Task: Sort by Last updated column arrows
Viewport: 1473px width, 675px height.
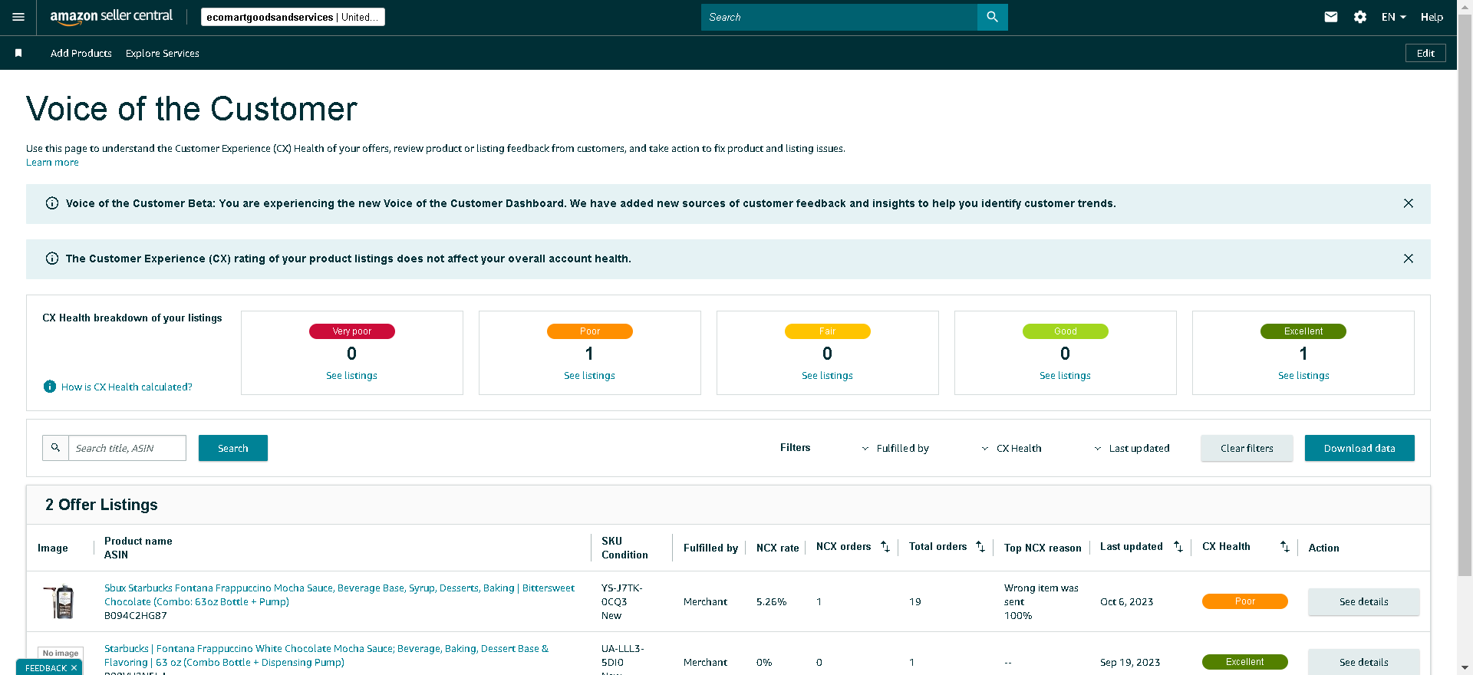Action: [1178, 547]
